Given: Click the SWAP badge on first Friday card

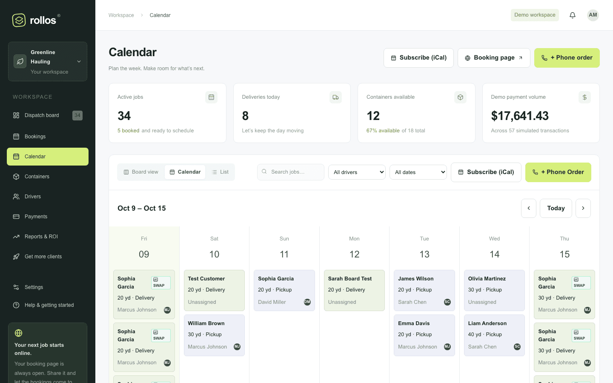Looking at the screenshot, I should (x=161, y=283).
